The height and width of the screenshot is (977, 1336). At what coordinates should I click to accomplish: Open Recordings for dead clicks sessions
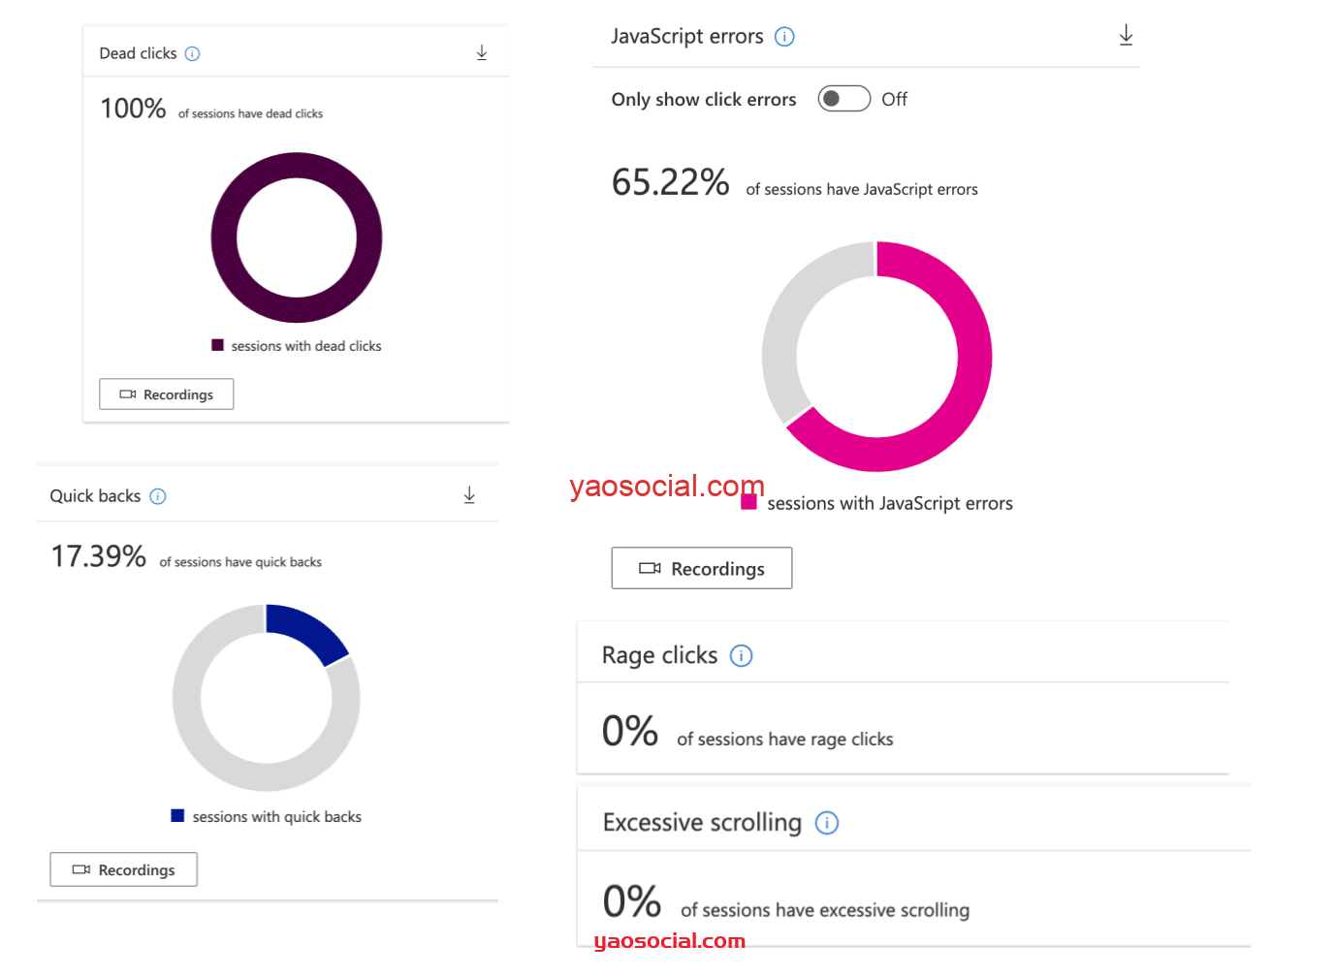click(166, 394)
